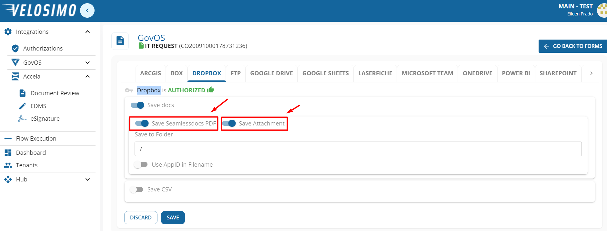Click the eSignature signature icon
Image resolution: width=607 pixels, height=231 pixels.
(22, 118)
